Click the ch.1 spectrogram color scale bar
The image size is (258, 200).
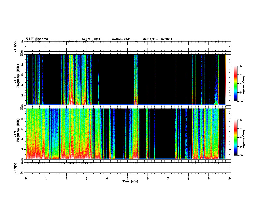coord(236,84)
